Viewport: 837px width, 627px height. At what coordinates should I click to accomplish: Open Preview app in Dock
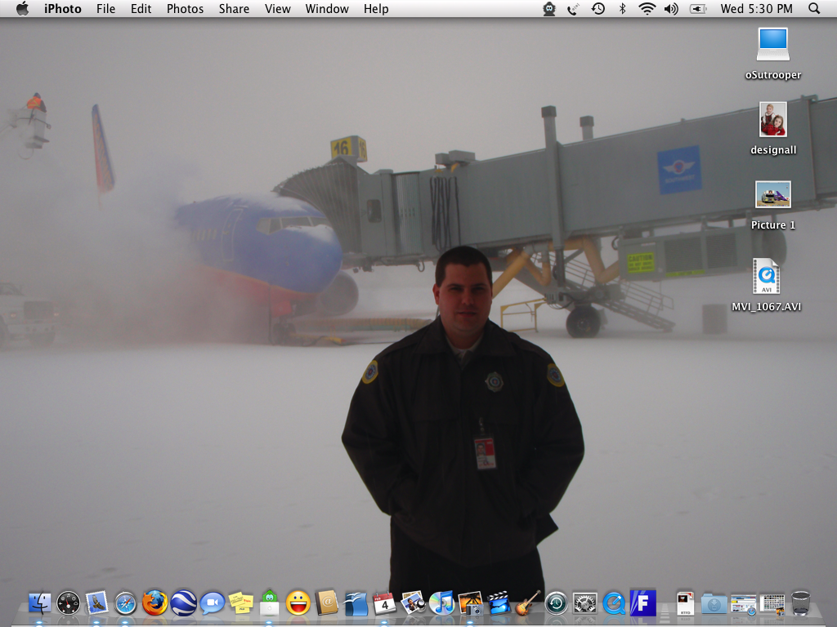point(413,603)
